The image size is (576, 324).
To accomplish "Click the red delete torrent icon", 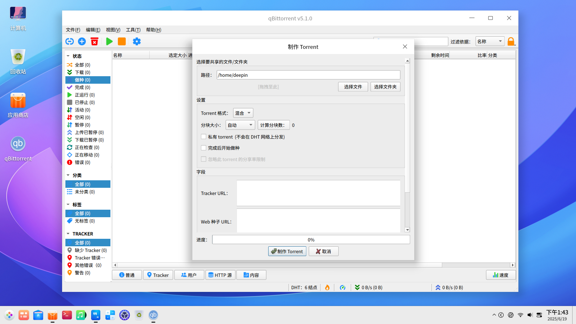I will (94, 41).
